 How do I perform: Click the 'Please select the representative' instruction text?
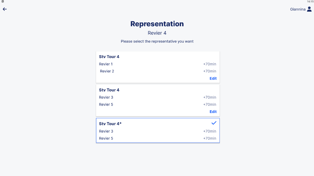(157, 41)
